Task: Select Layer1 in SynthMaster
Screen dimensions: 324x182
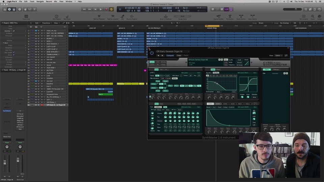Action: pos(152,62)
